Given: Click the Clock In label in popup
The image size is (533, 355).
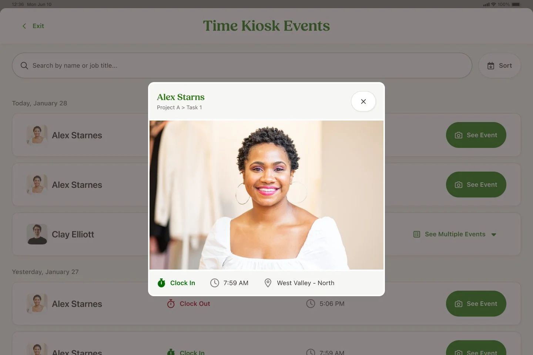Looking at the screenshot, I should pos(182,283).
